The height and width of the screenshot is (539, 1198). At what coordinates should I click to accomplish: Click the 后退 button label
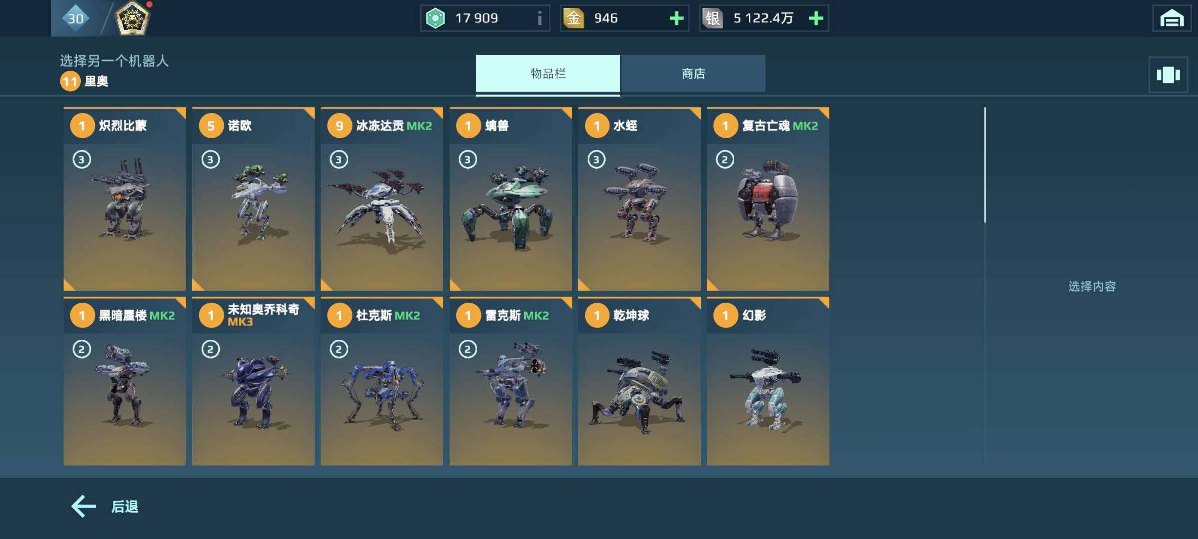[x=125, y=507]
